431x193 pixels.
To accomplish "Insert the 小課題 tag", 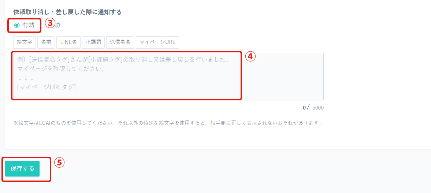I will click(93, 42).
